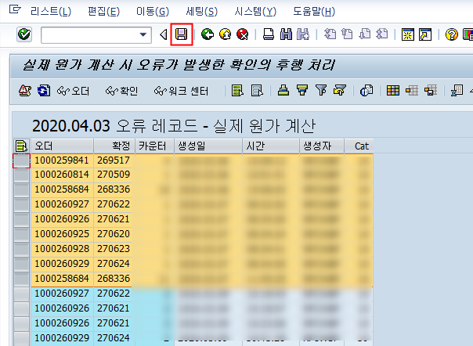Viewport: 473px width, 346px height.
Task: Select row marker for orange row 1000260926
Action: click(x=22, y=219)
